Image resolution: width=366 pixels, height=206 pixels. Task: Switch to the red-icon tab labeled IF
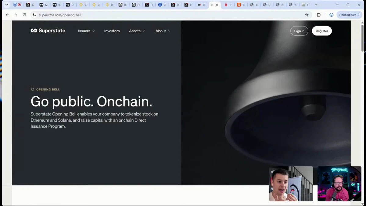[228, 5]
